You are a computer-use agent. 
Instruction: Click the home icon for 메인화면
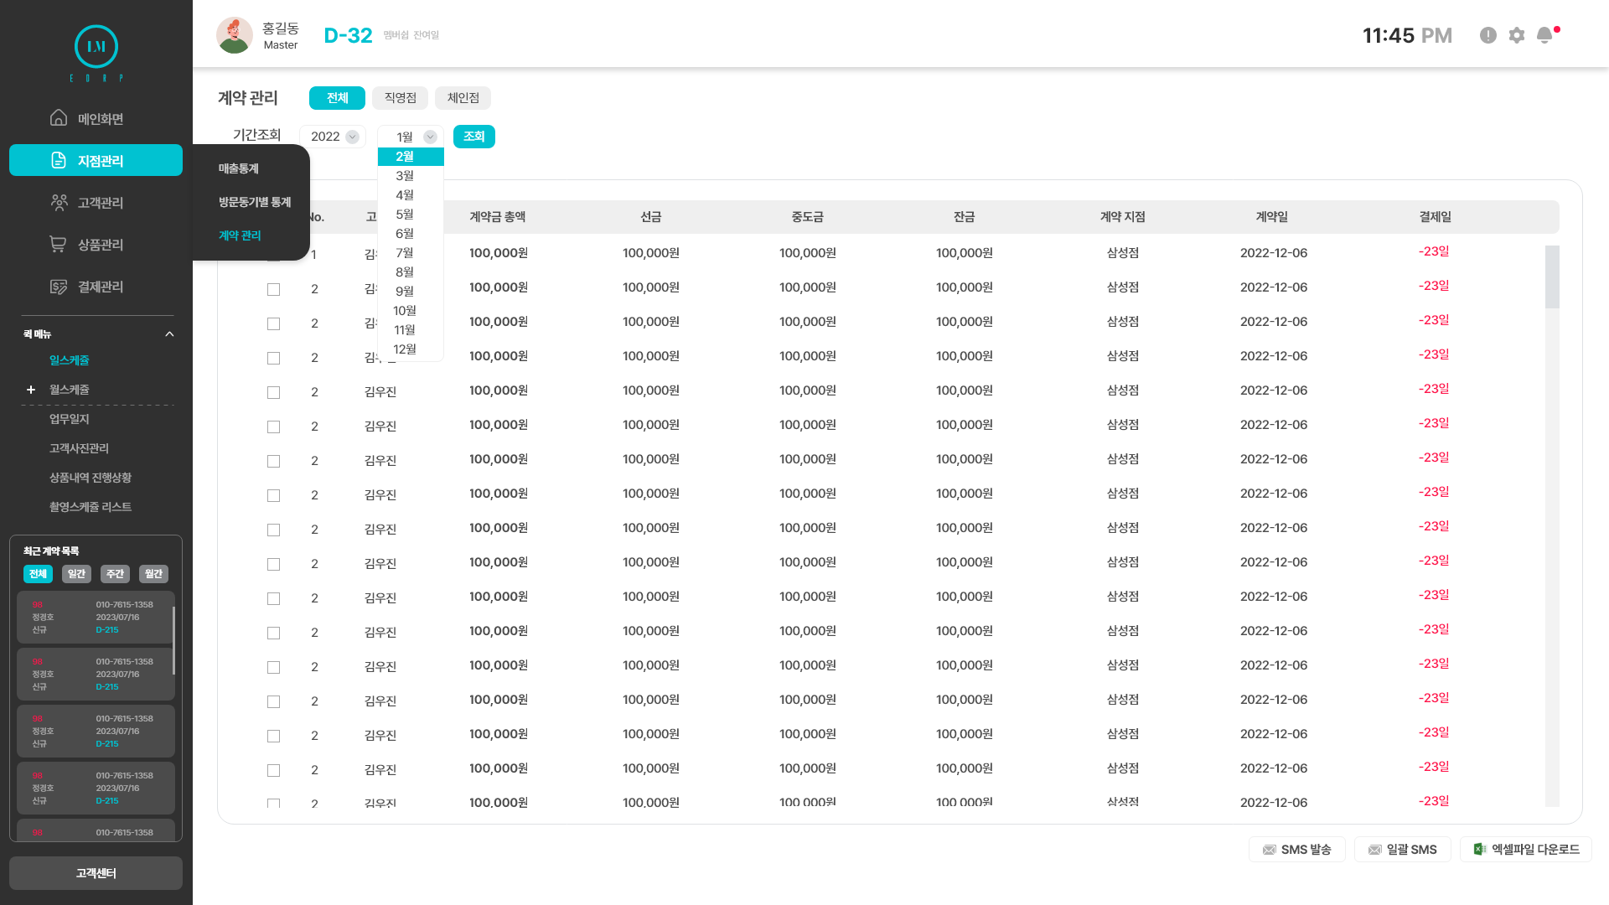click(59, 118)
